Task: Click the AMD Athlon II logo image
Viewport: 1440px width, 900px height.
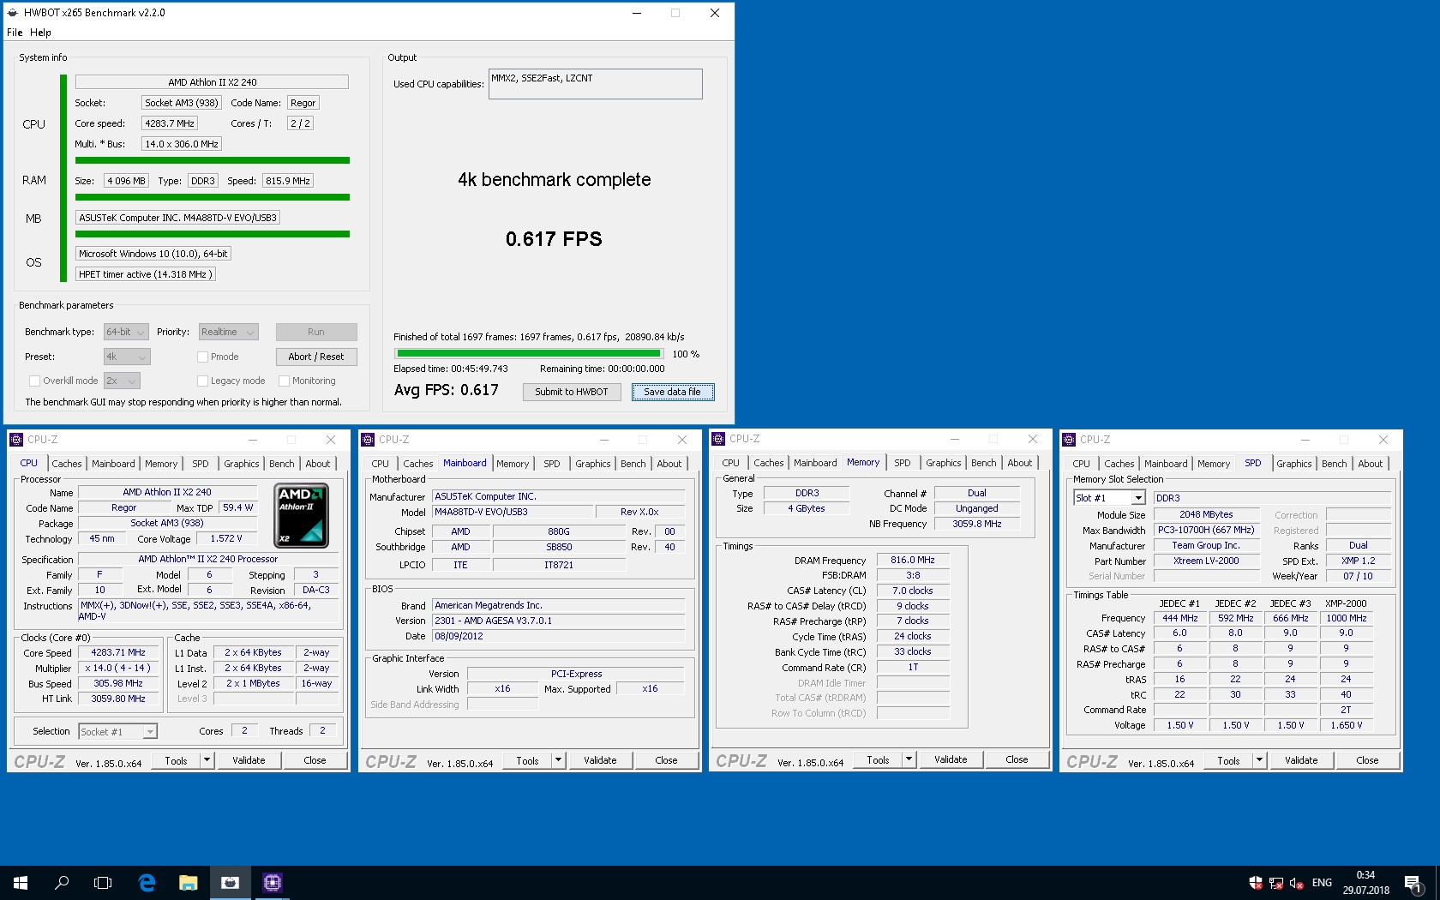Action: tap(301, 515)
